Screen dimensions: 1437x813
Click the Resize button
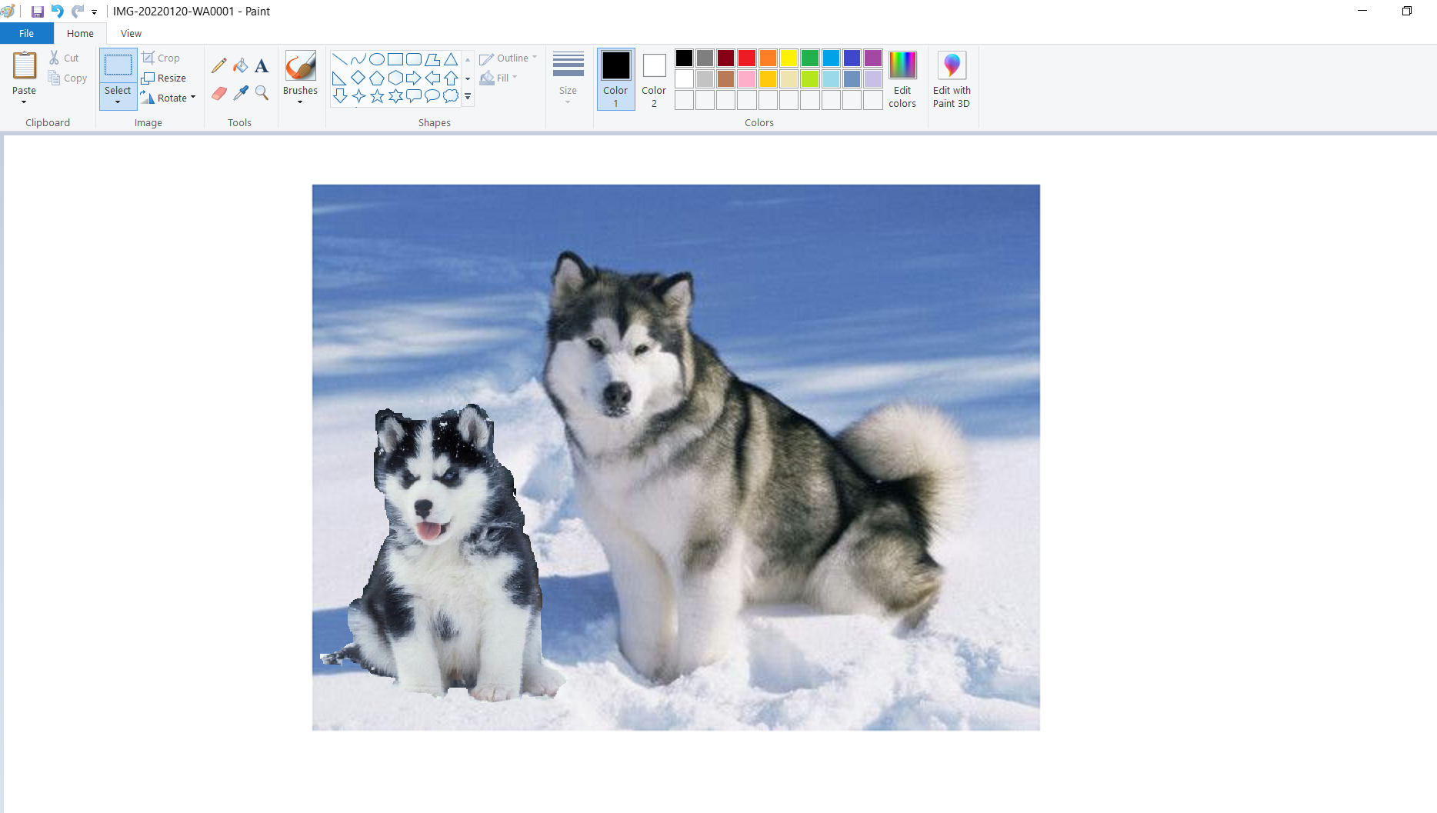click(164, 78)
